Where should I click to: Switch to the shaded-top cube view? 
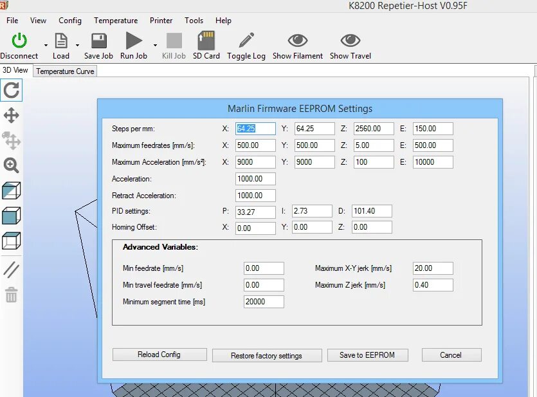[x=12, y=241]
